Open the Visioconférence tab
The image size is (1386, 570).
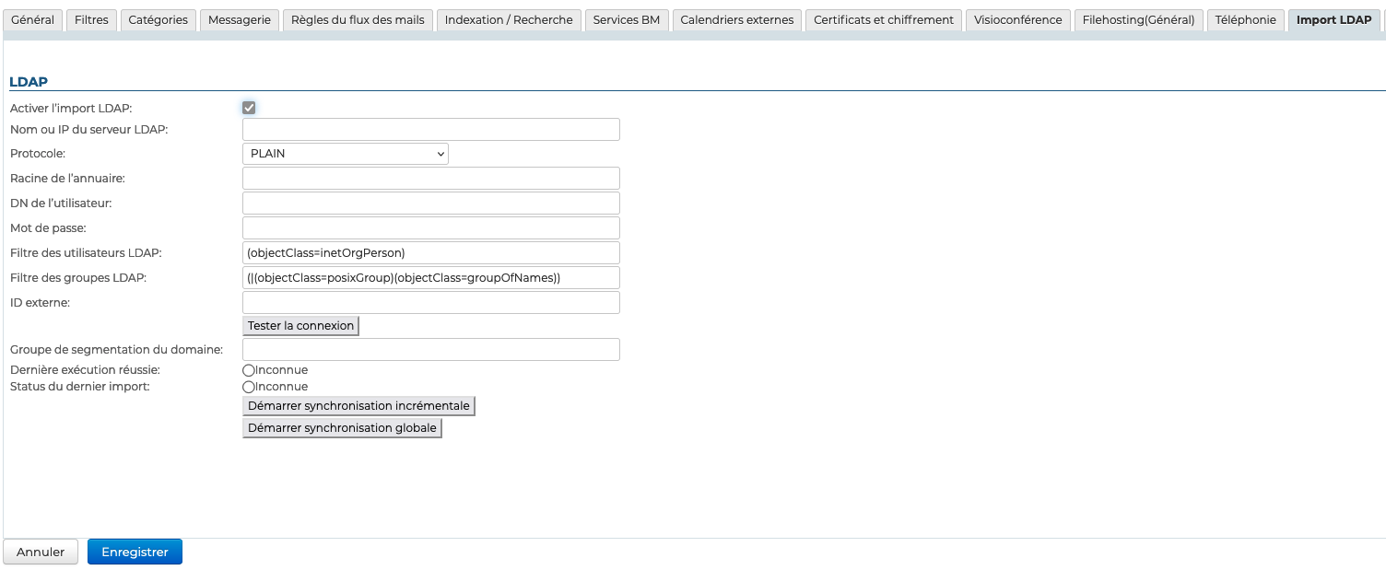tap(1017, 20)
